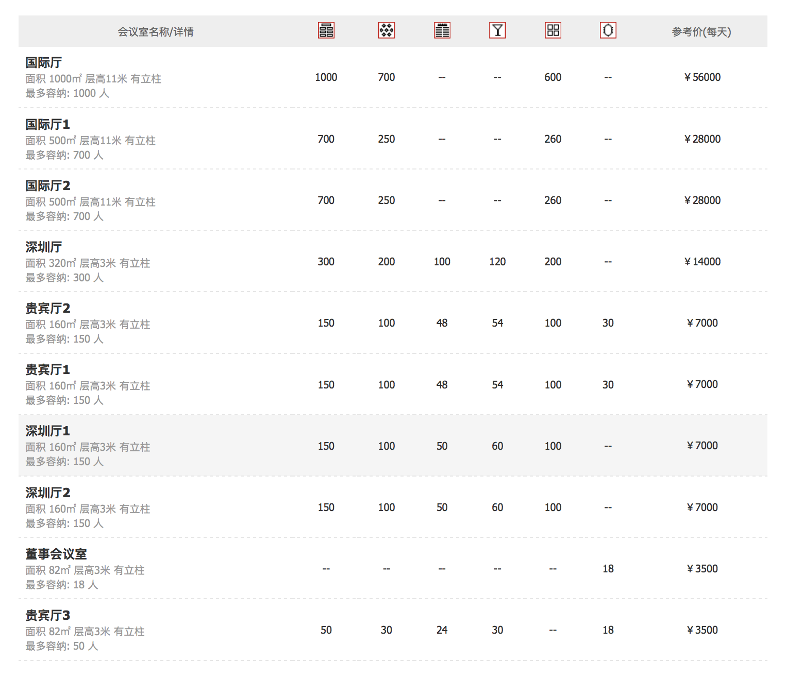Click theater capacity 150 in 深圳厅2 row
Viewport: 803px width, 678px height.
point(326,507)
